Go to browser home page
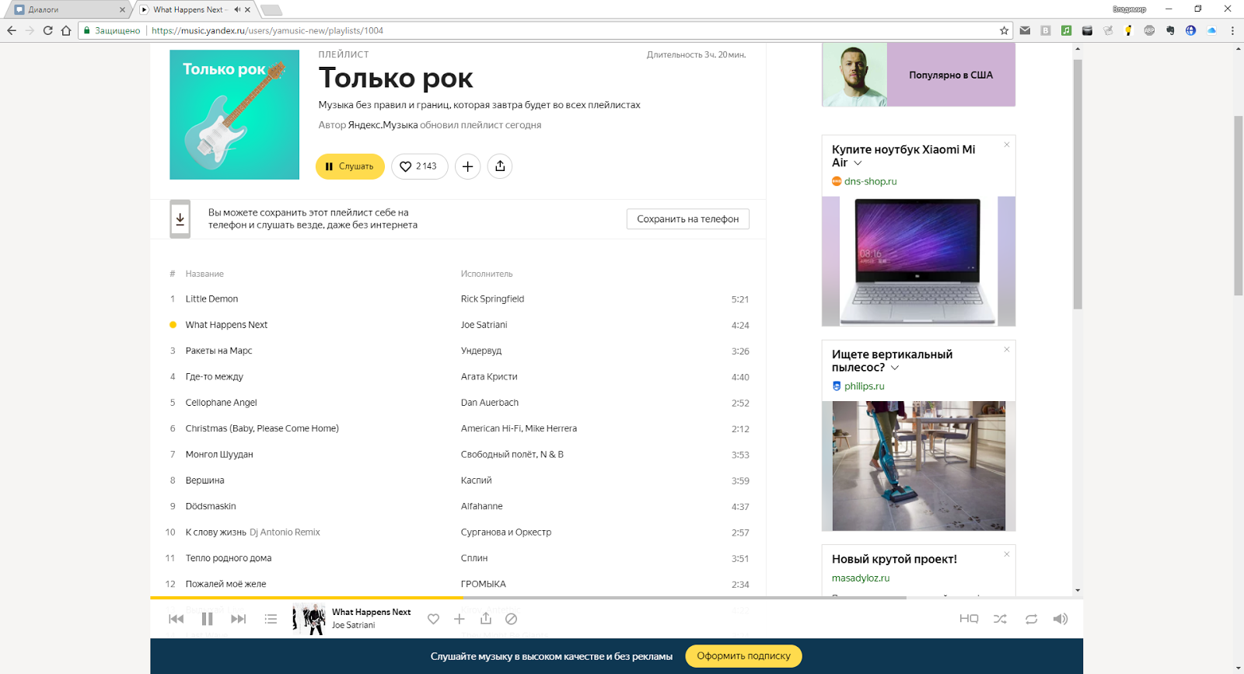Viewport: 1244px width, 674px height. pyautogui.click(x=66, y=30)
